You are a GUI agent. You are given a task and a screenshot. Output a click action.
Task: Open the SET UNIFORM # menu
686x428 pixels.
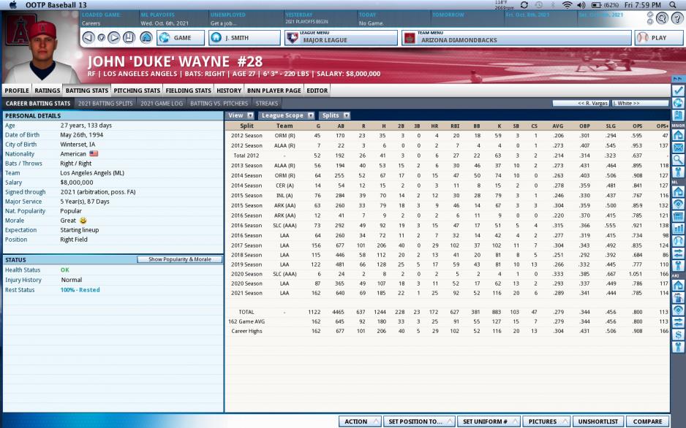click(x=489, y=421)
